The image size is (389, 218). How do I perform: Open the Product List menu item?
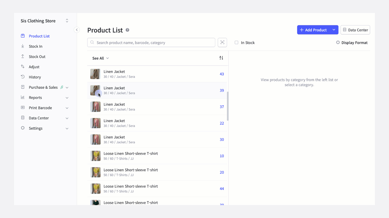tap(39, 36)
